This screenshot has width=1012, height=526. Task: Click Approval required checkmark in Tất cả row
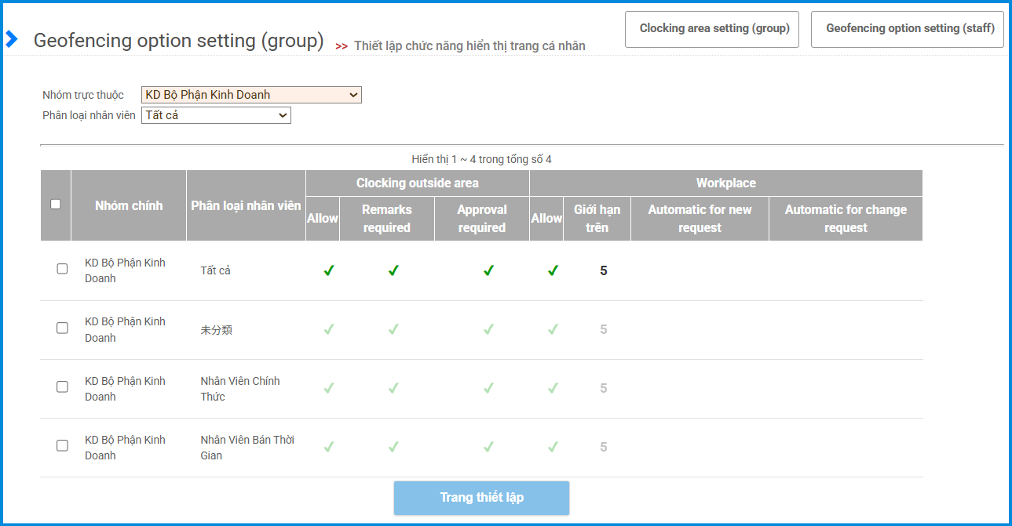(488, 270)
